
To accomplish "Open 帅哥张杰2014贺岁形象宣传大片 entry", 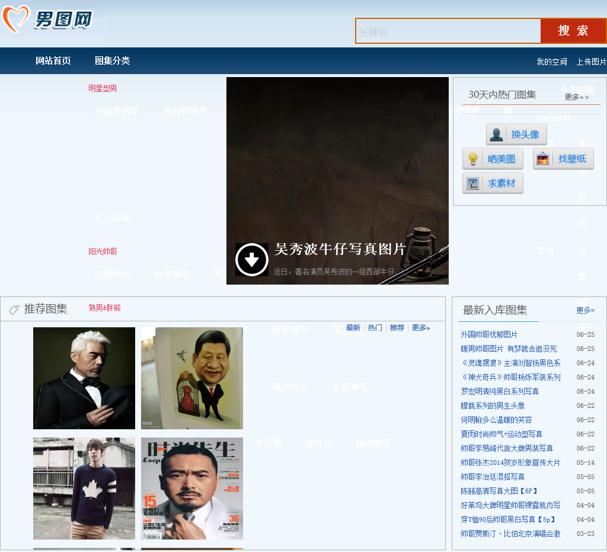I will [510, 462].
